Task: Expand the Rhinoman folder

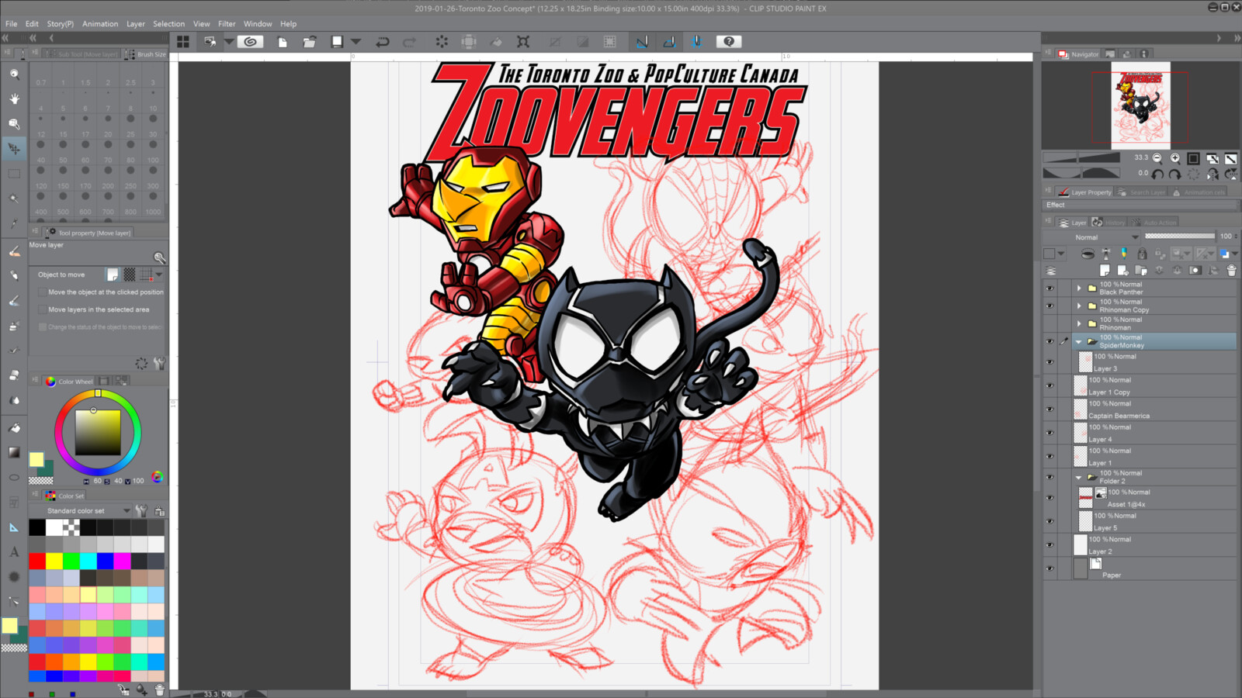Action: (1078, 323)
